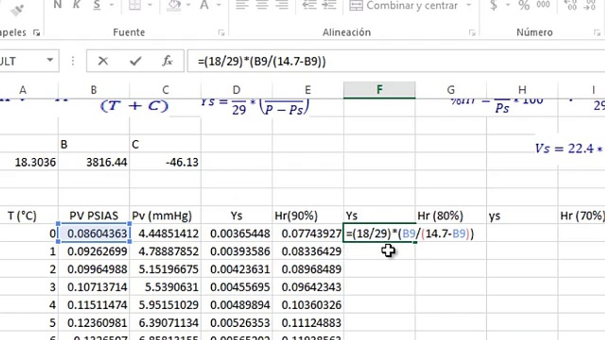605x340 pixels.
Task: Open the Número group dialog launcher
Action: 597,33
